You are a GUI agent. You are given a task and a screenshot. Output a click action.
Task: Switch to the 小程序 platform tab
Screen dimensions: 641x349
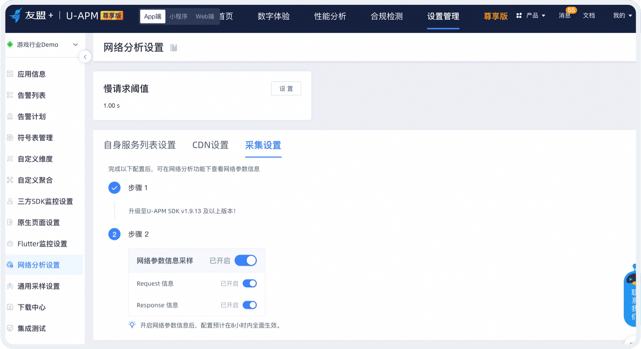[x=178, y=16]
